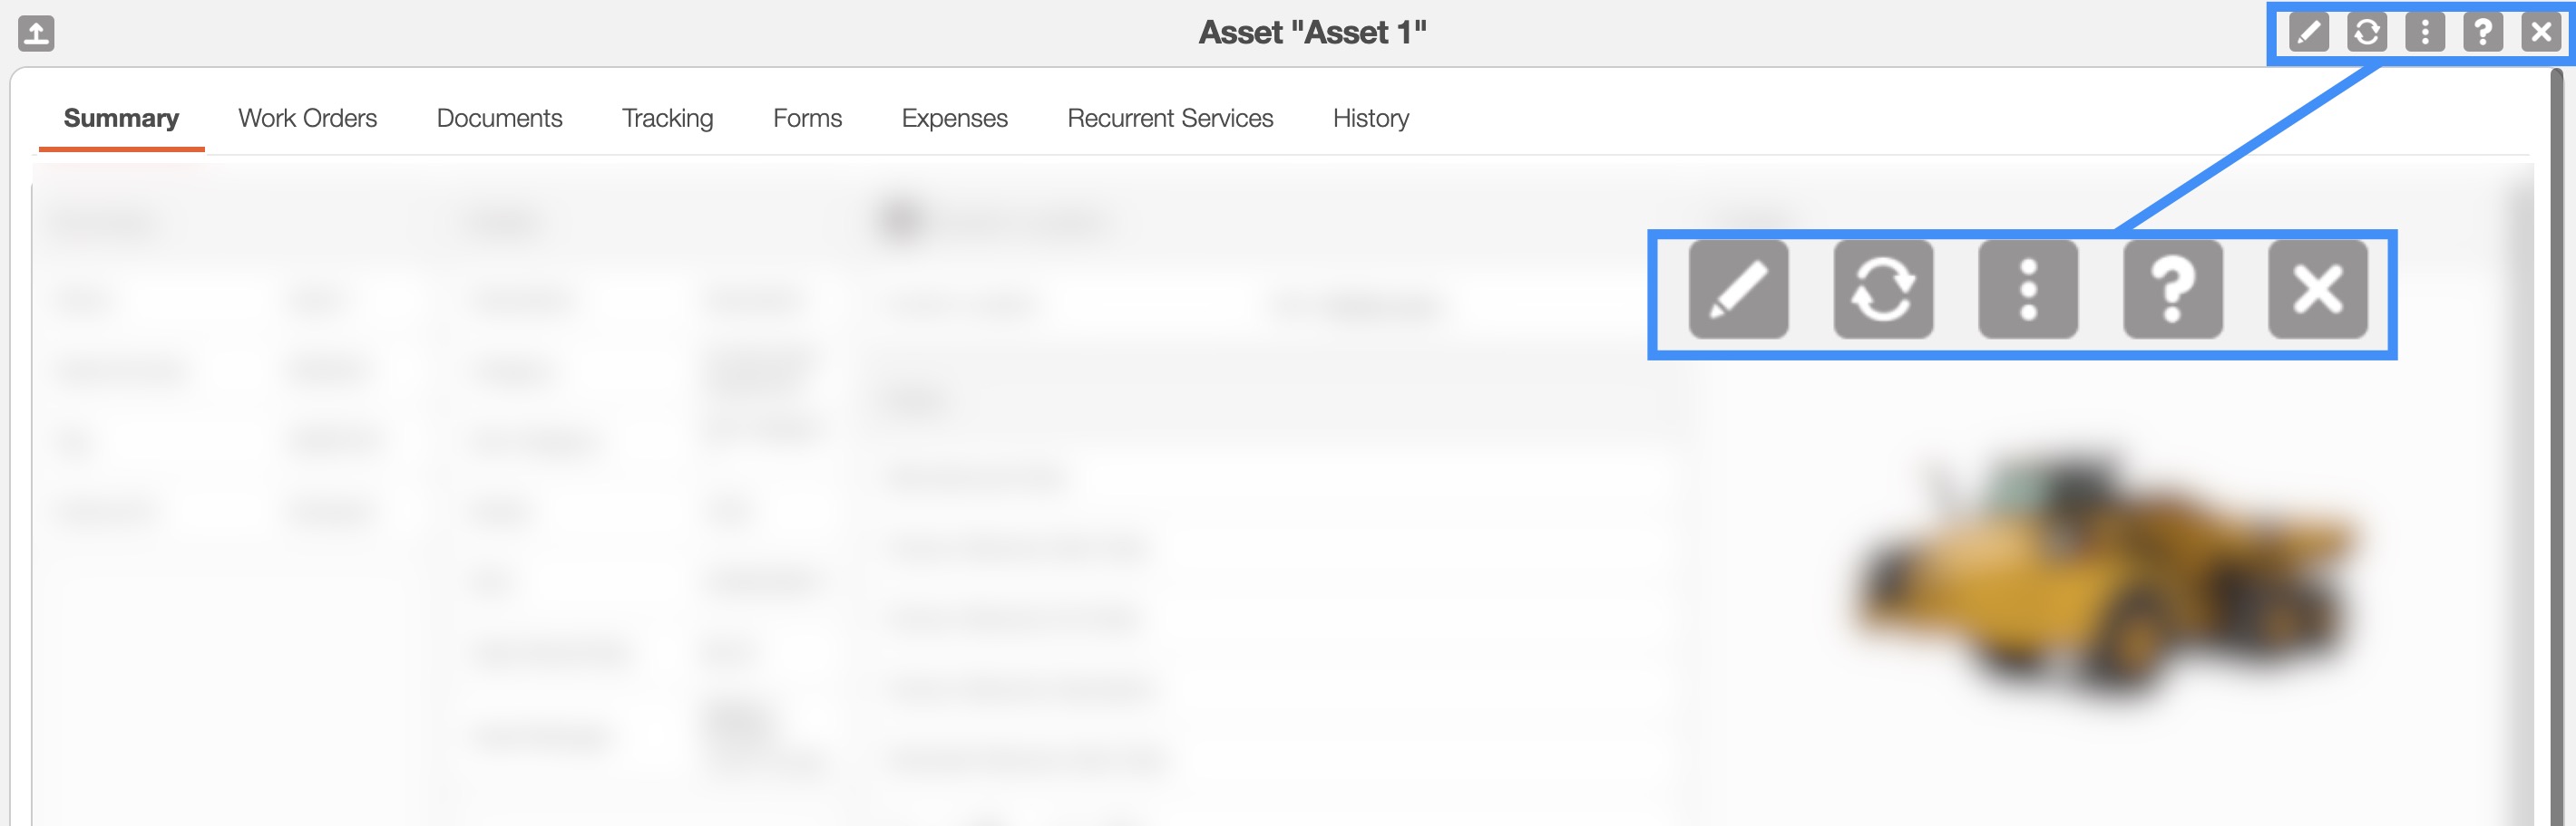The height and width of the screenshot is (826, 2576).
Task: Select the Summary tab
Action: point(121,119)
